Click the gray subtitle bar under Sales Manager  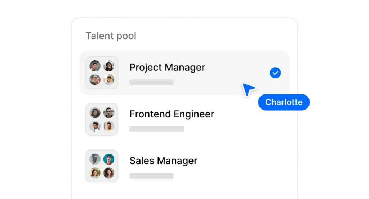[x=151, y=176]
